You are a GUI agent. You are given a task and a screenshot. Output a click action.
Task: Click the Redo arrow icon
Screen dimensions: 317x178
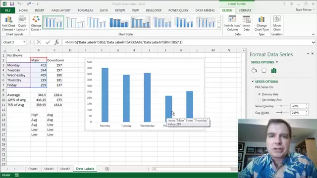(29, 3)
